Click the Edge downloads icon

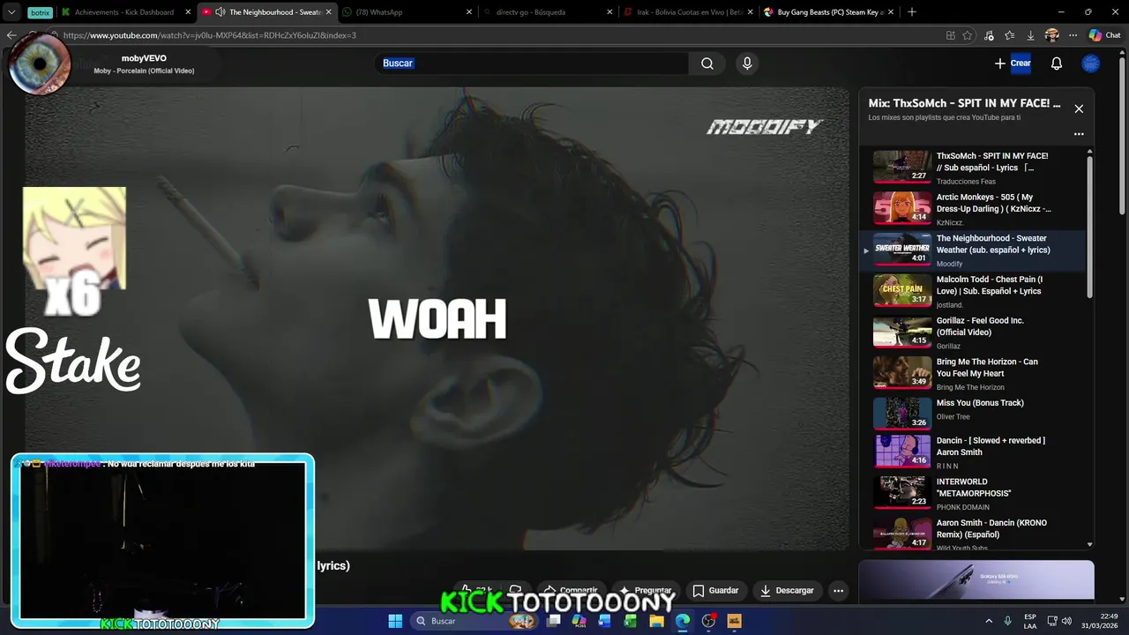1030,35
